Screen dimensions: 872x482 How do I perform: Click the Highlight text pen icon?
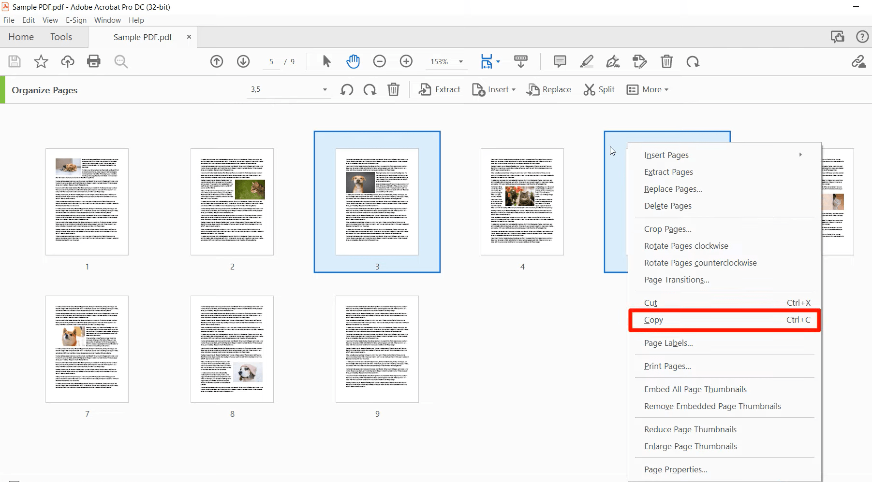pos(586,61)
